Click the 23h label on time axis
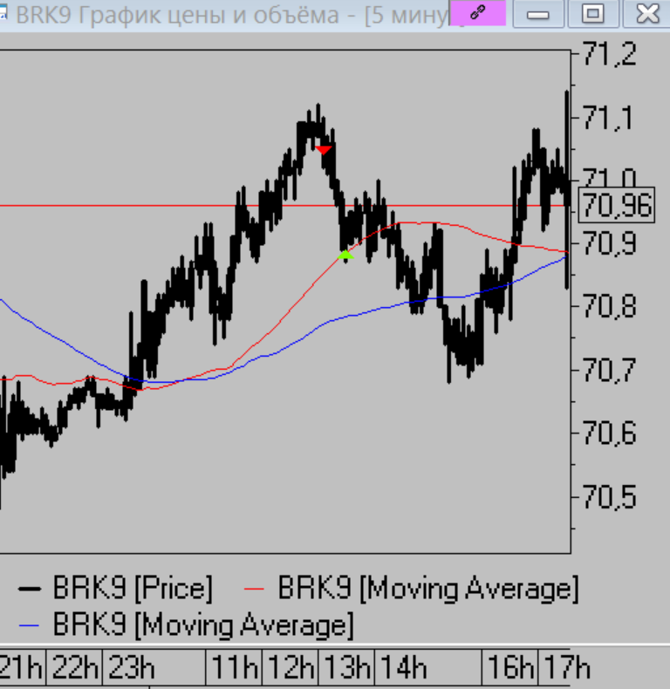 (x=131, y=669)
